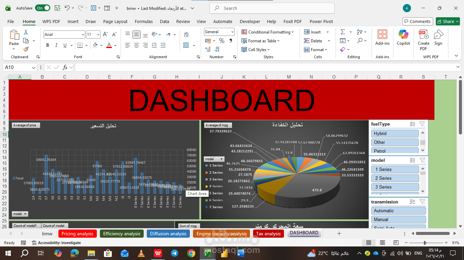Click the Create PDF icon
This screenshot has height=260, width=464.
tap(424, 40)
